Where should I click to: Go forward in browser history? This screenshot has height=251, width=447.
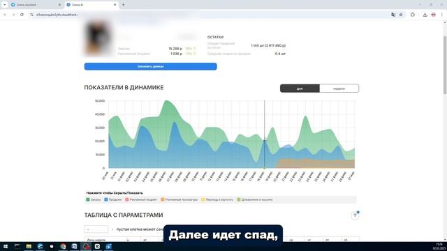tap(13, 15)
